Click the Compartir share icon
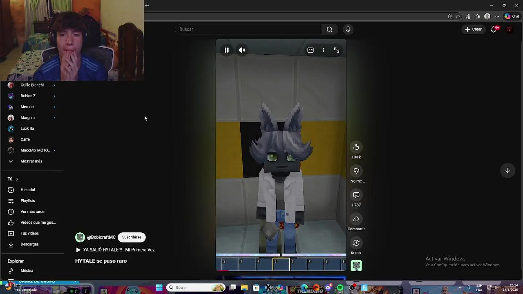This screenshot has height=294, width=523. [x=356, y=219]
